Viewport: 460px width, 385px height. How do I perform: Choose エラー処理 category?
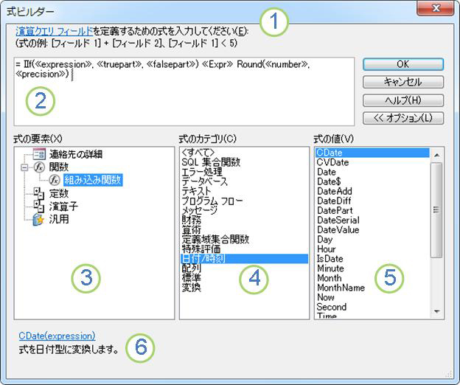(244, 172)
